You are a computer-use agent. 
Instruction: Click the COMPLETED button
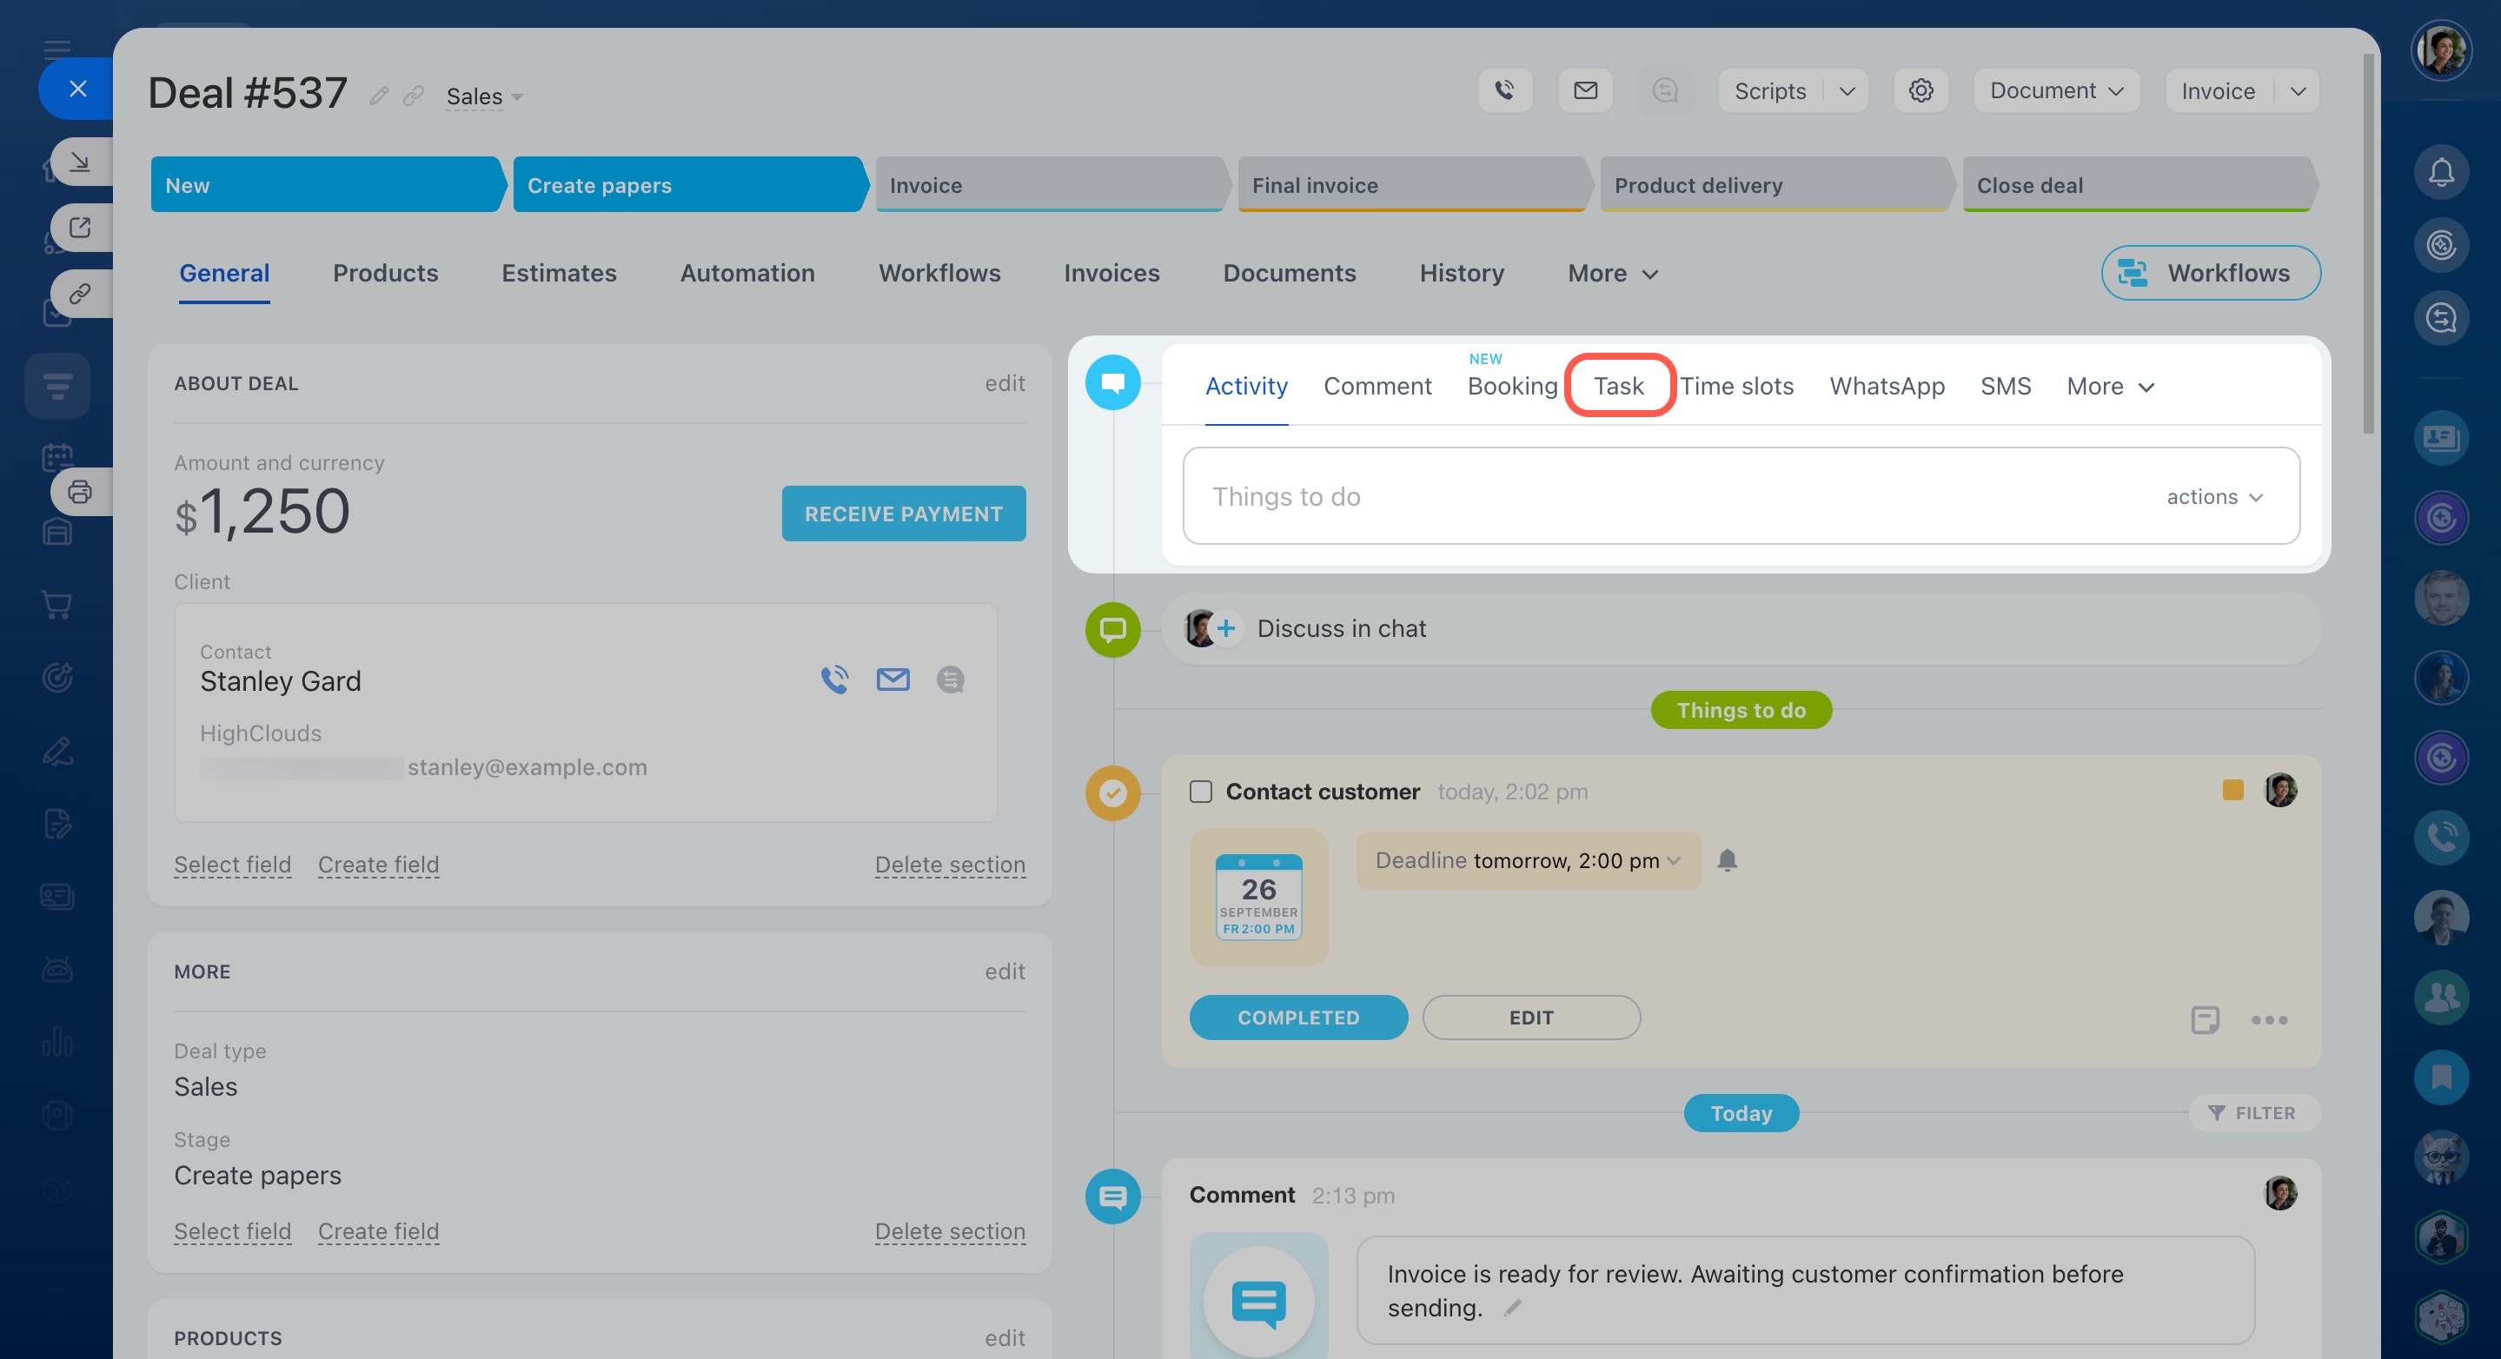tap(1297, 1018)
